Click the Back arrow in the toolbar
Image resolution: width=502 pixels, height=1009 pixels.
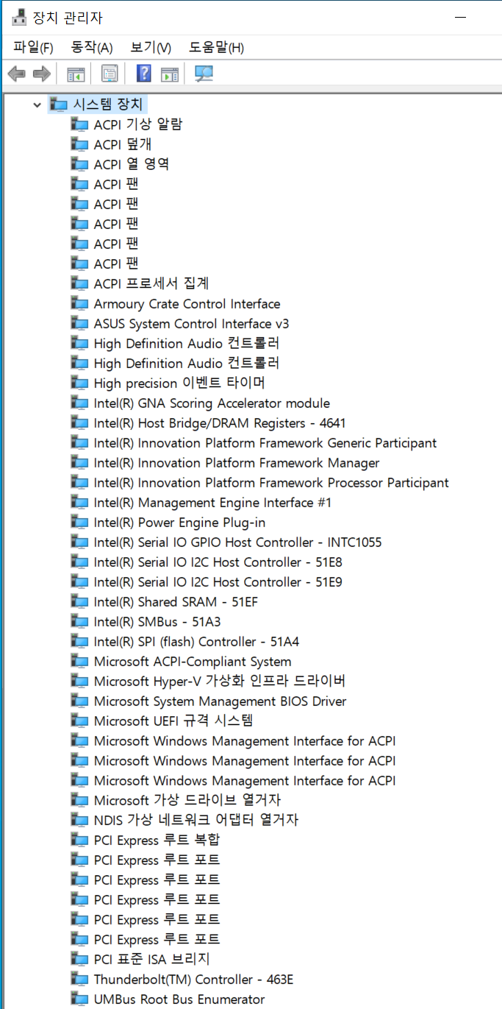pos(16,74)
